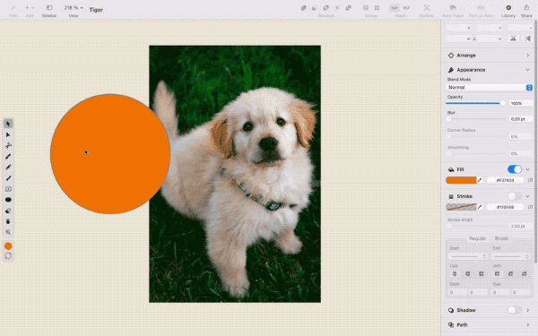This screenshot has height=336, width=538.
Task: Click the first Boolean unite icon
Action: coord(304,7)
